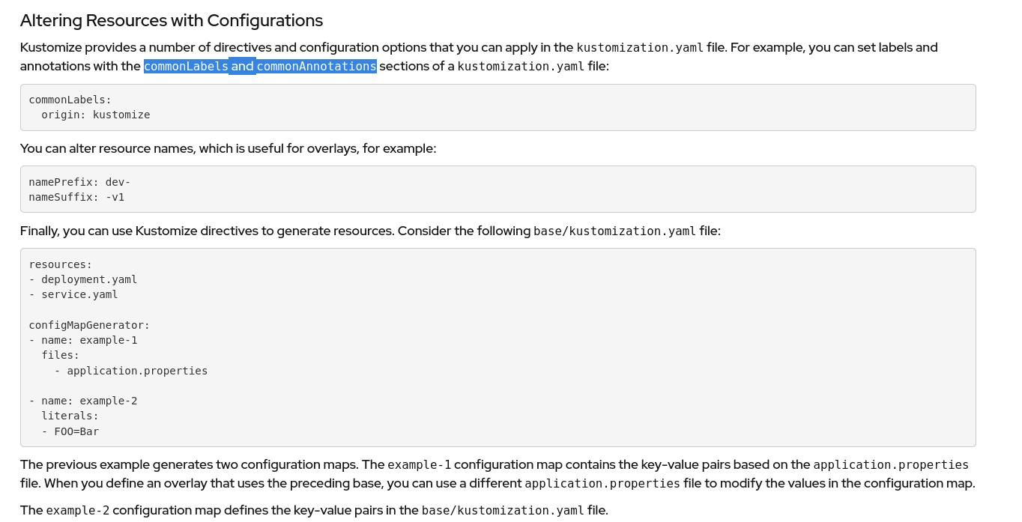Click the "- service.yaml" code line
Screen dimensions: 1022x522
(73, 294)
